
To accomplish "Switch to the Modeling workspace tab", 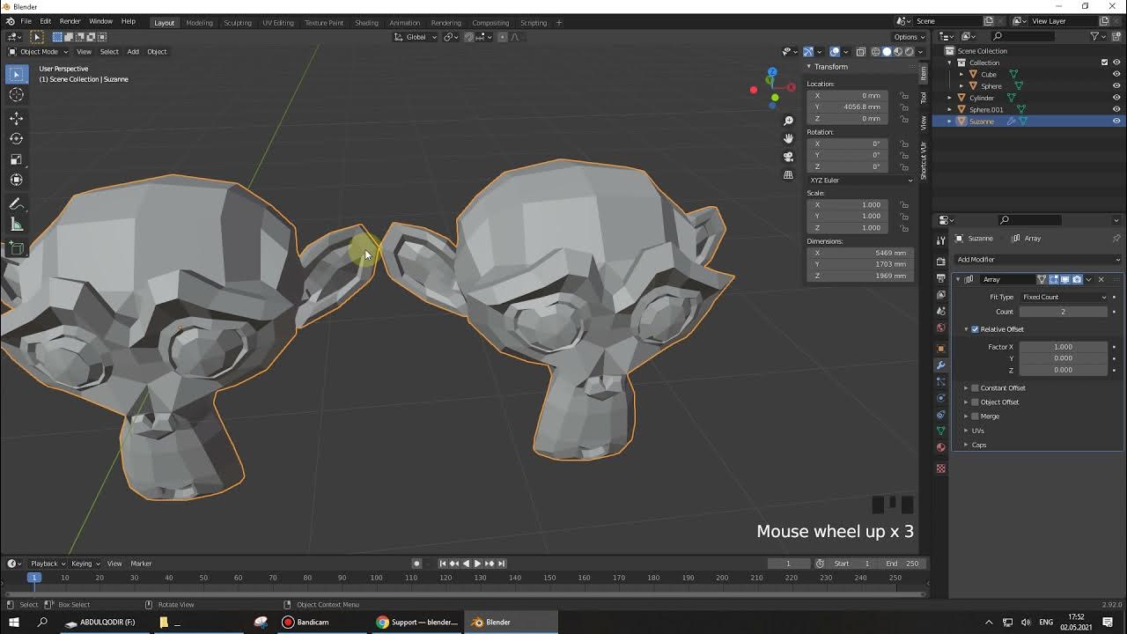I will pos(199,23).
